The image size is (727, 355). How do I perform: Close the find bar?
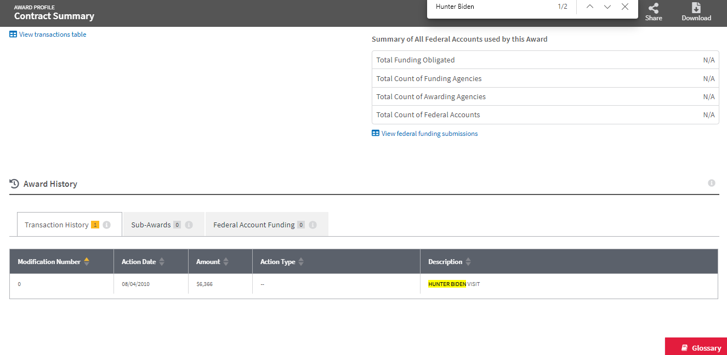click(625, 7)
